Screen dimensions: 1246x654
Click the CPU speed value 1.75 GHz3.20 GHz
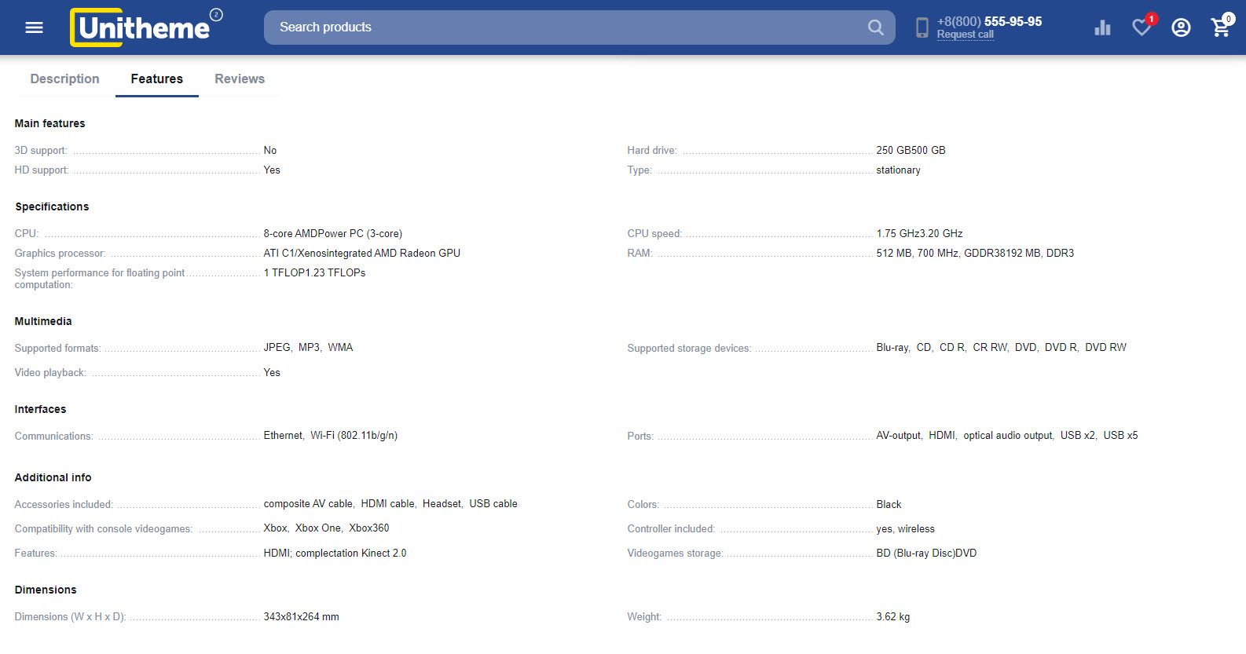(x=919, y=233)
